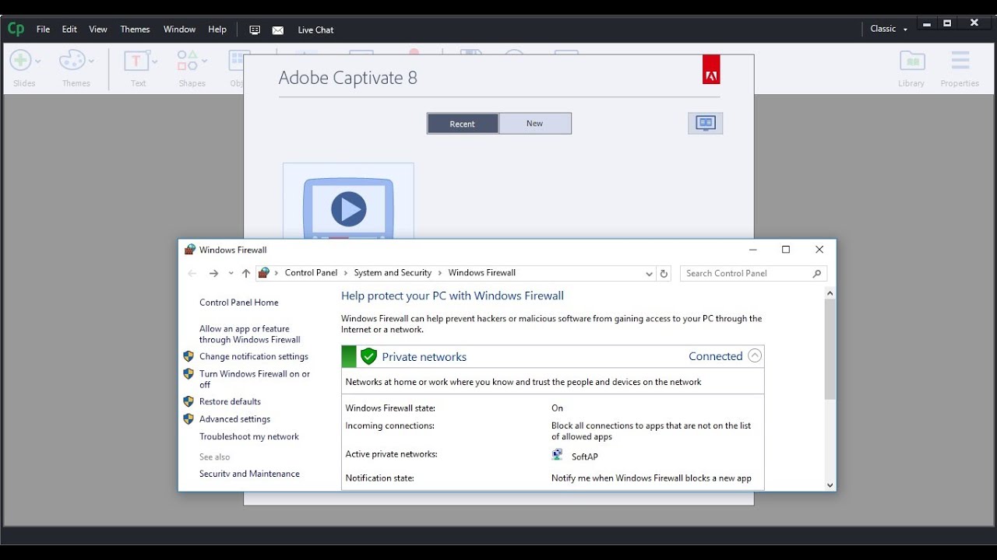Click the shield icon beside Turn Windows Firewall on or off
Image resolution: width=997 pixels, height=560 pixels.
[x=188, y=374]
